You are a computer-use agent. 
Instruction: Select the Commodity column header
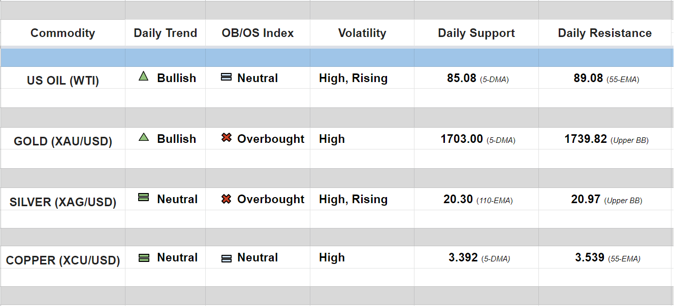[x=62, y=33]
